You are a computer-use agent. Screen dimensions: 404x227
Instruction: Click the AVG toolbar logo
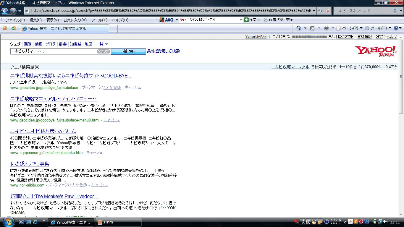(167, 20)
